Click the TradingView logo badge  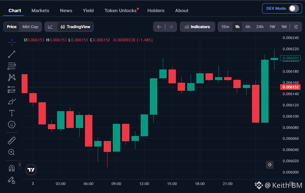[31, 170]
